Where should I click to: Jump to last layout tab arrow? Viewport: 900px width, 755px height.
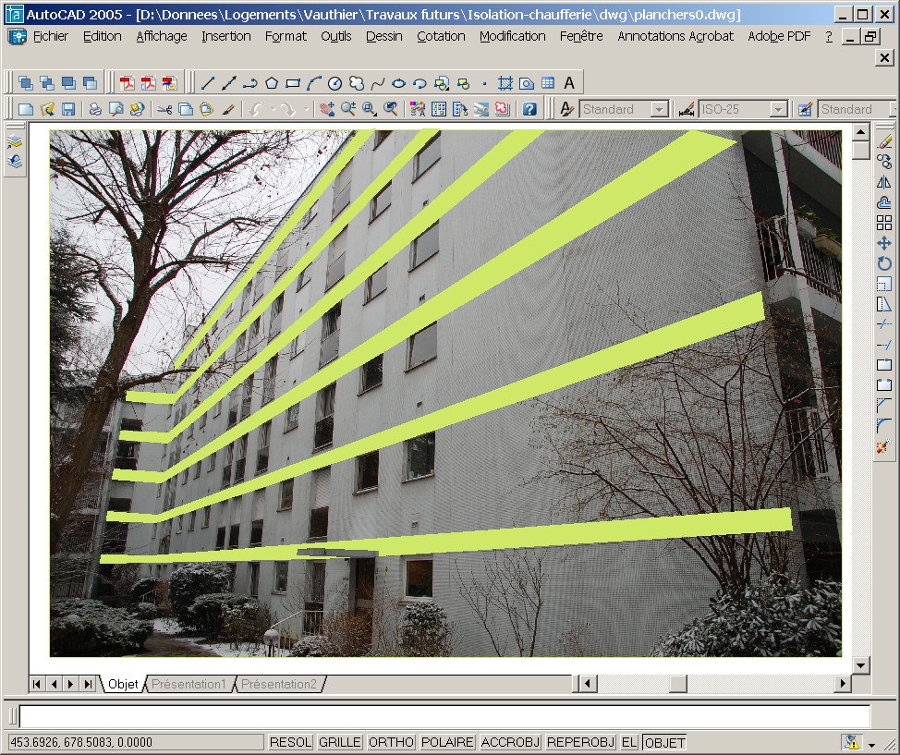point(88,684)
